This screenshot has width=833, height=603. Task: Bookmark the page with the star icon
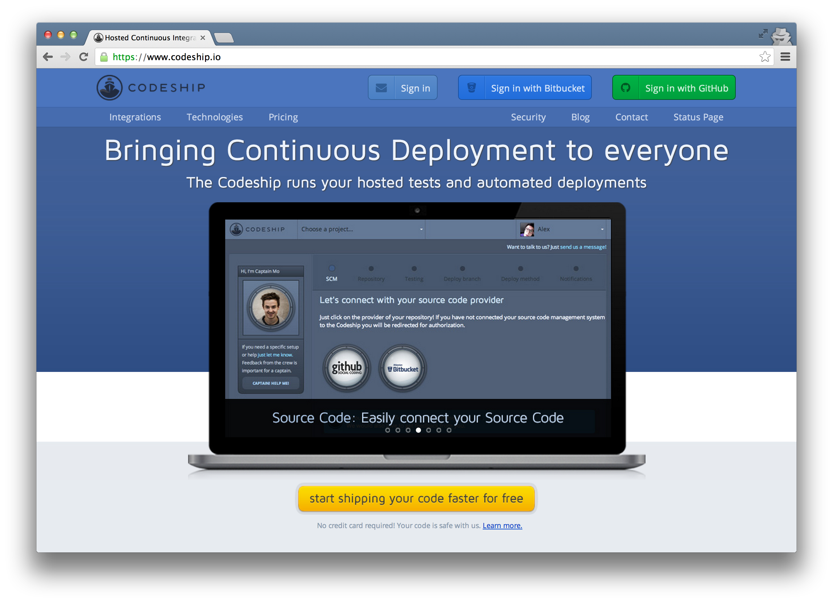click(x=765, y=57)
